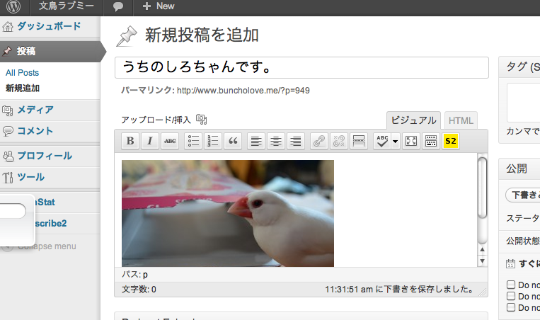Enter fullscreen editing mode
This screenshot has height=320, width=540.
click(x=411, y=141)
